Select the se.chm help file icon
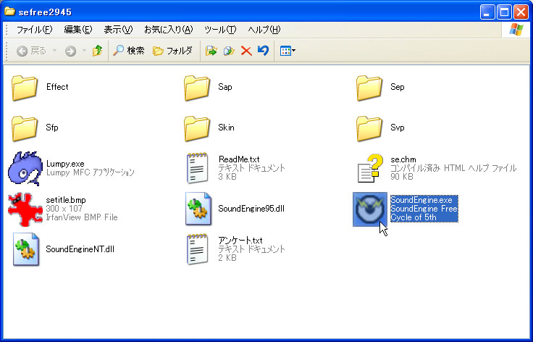533x342 pixels. (x=370, y=168)
